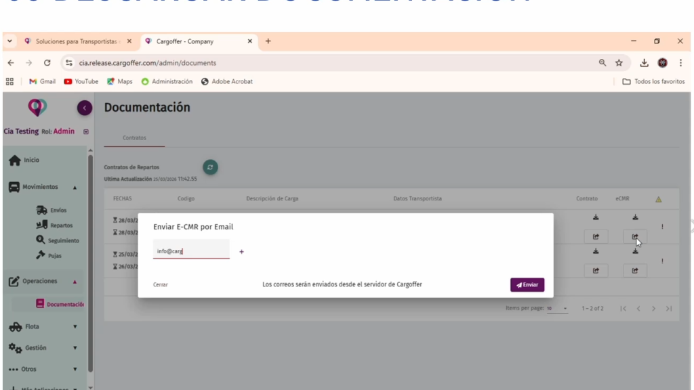Image resolution: width=694 pixels, height=390 pixels.
Task: Reload the page using the browser refresh icon
Action: point(47,63)
